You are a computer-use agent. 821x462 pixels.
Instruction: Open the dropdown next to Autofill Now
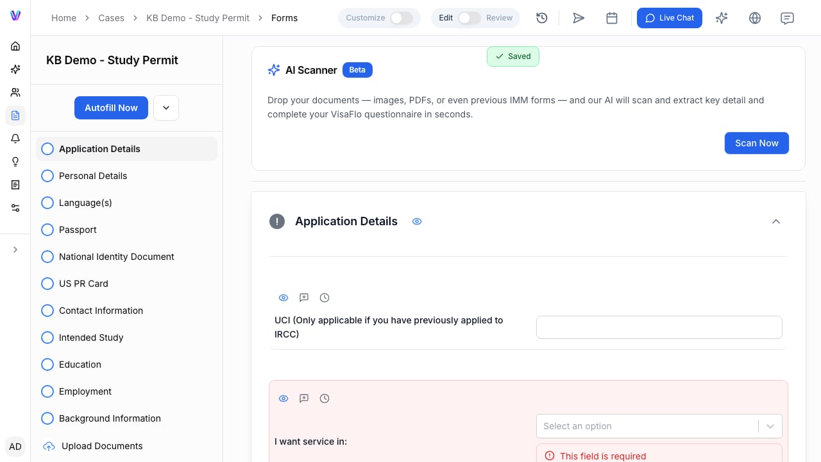[166, 108]
